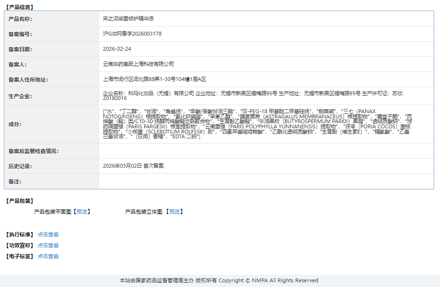Click the 【产品信息】 section heading
440x287 pixels.
point(19,7)
